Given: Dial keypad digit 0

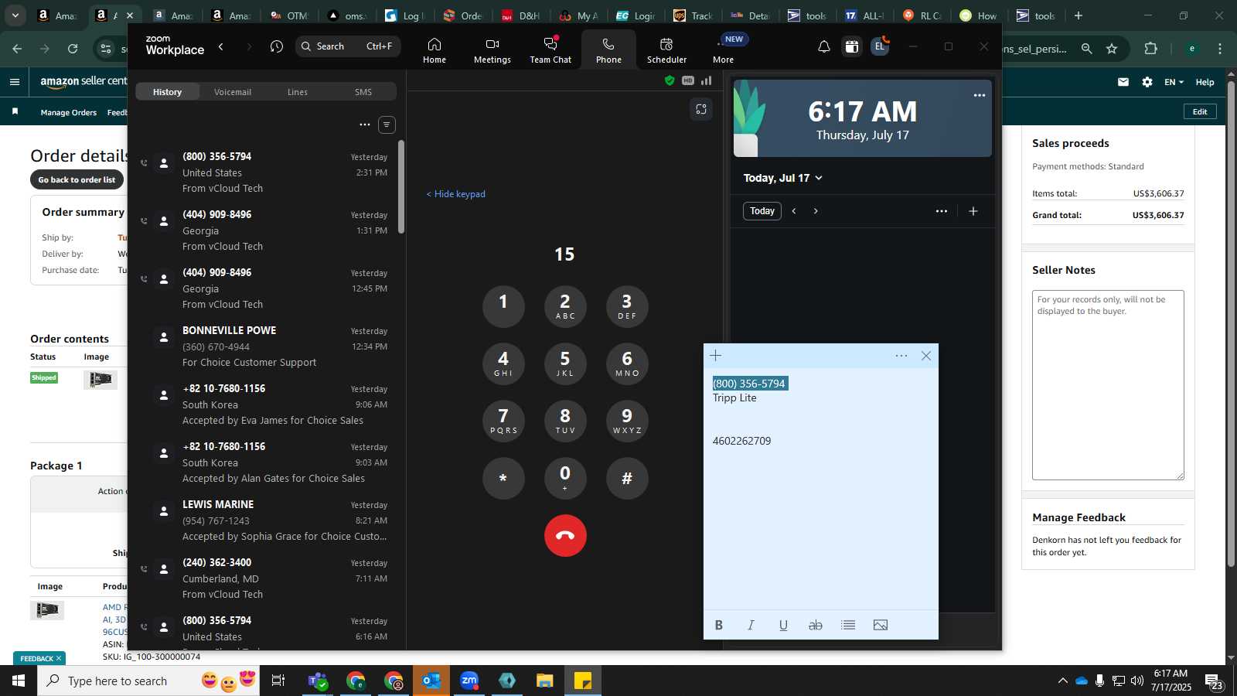Looking at the screenshot, I should tap(565, 478).
